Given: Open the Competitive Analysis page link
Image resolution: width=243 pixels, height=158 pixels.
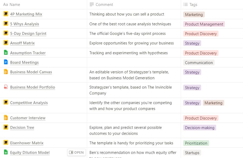Looking at the screenshot, I should (x=29, y=102).
